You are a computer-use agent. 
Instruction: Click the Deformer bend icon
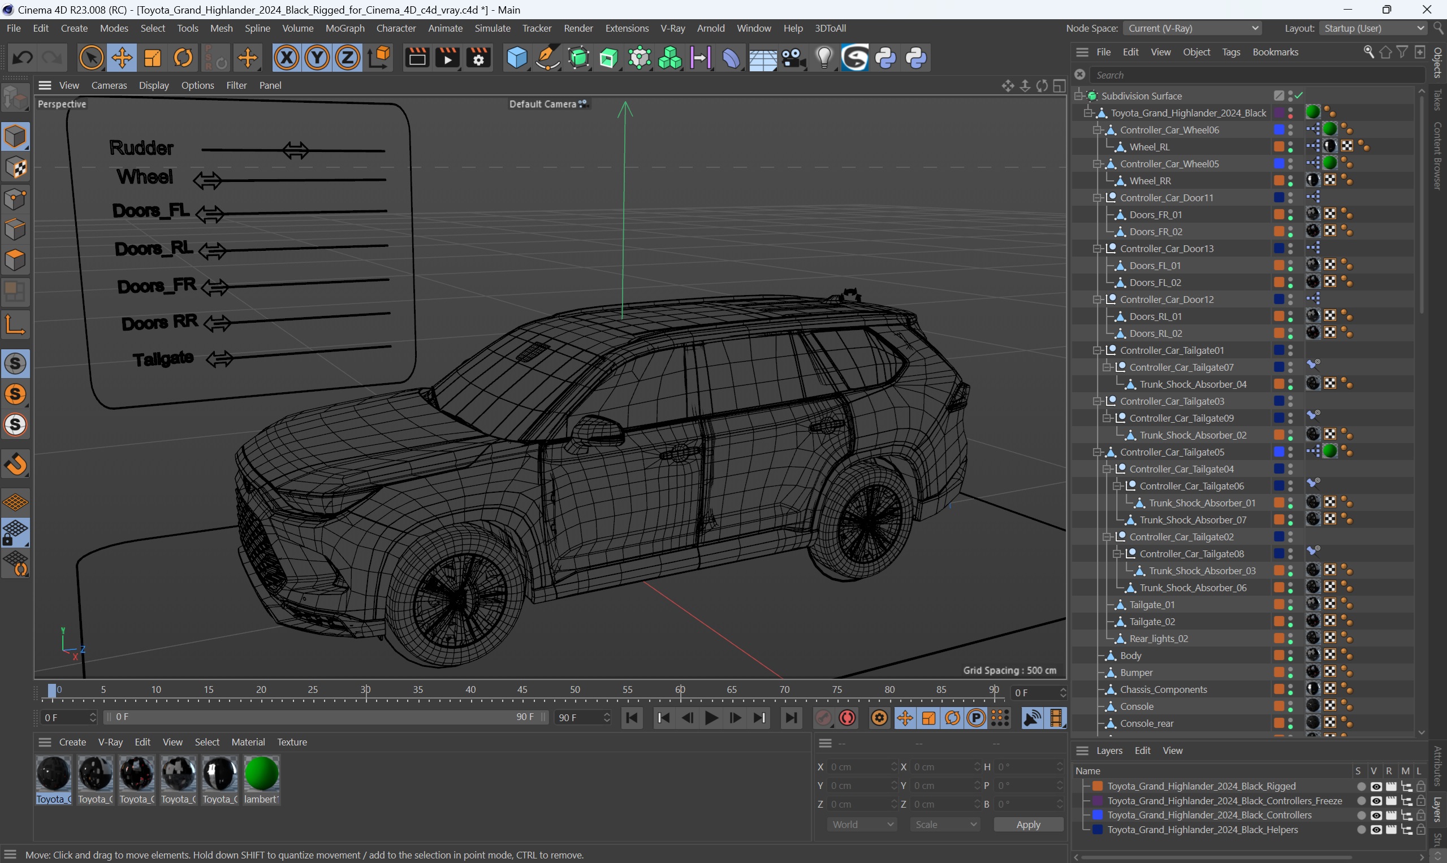coord(731,58)
